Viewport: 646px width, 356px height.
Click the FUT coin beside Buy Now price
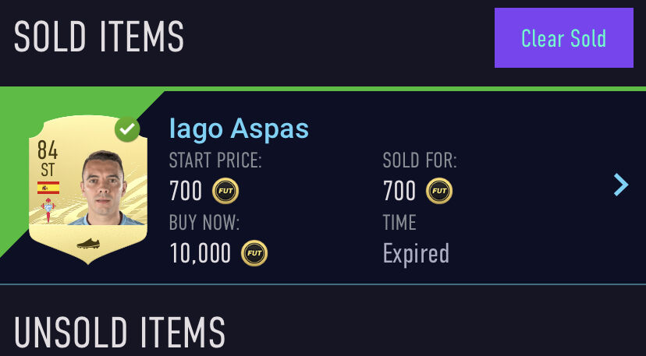click(x=254, y=253)
